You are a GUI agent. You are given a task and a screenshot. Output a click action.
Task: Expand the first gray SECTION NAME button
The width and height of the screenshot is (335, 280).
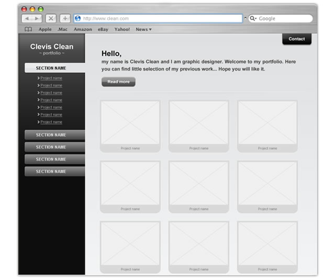point(54,135)
